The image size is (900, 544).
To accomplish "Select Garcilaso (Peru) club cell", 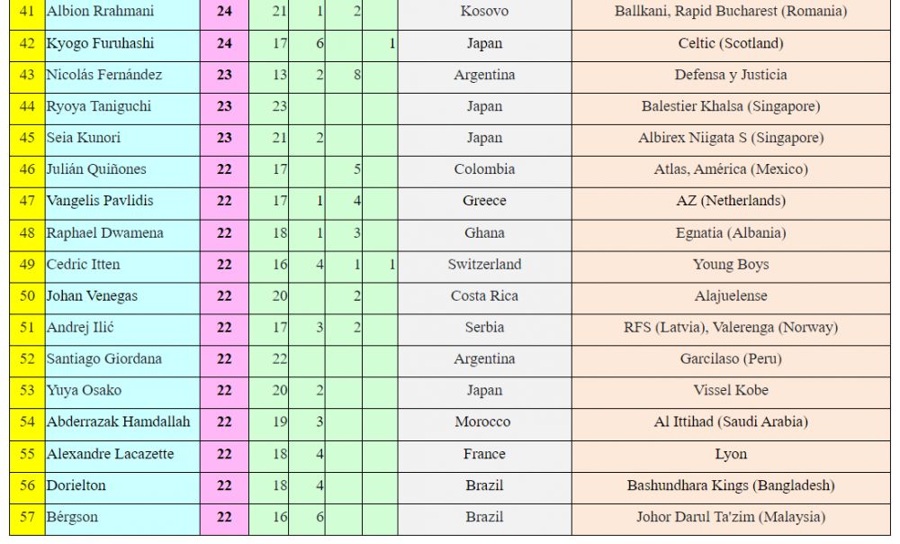I will click(731, 359).
